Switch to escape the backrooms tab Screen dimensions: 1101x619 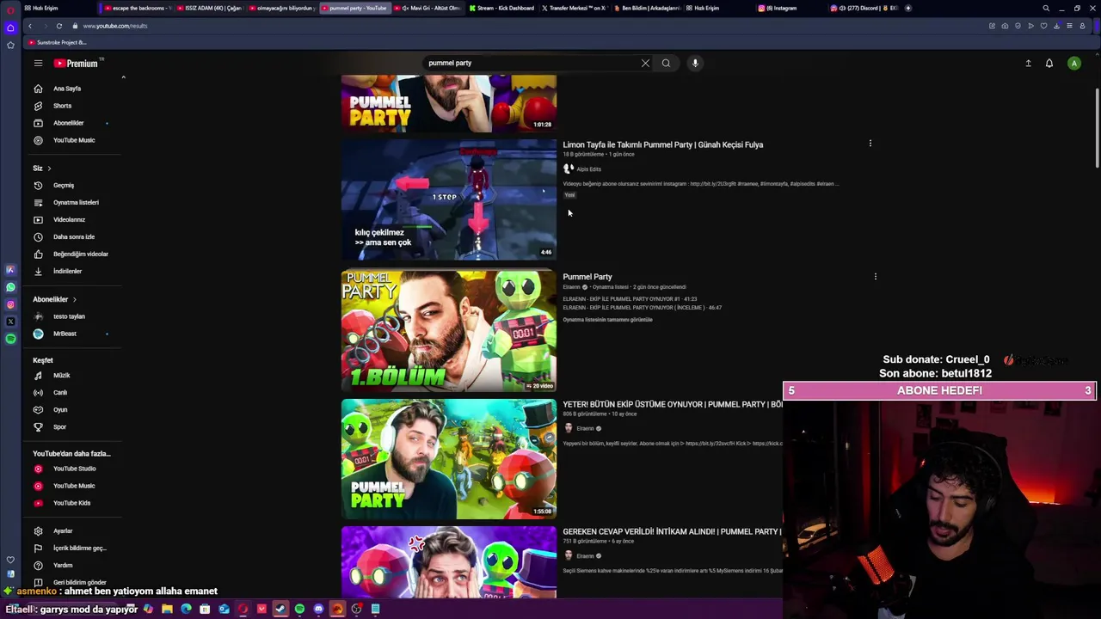tap(136, 8)
